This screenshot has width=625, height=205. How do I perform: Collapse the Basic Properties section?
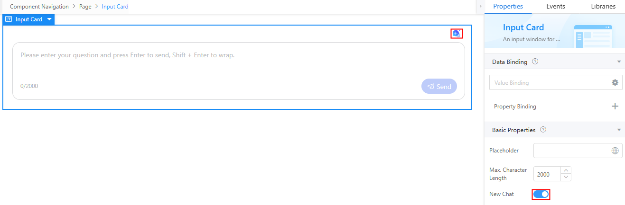tap(619, 130)
